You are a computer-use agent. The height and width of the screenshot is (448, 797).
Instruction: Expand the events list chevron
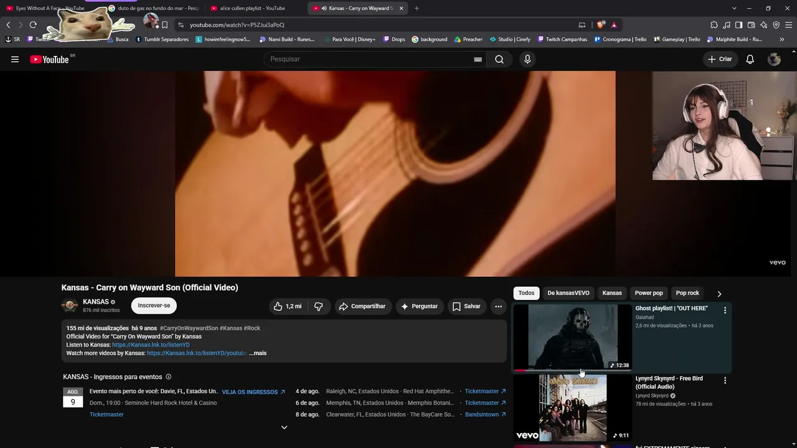click(x=284, y=427)
